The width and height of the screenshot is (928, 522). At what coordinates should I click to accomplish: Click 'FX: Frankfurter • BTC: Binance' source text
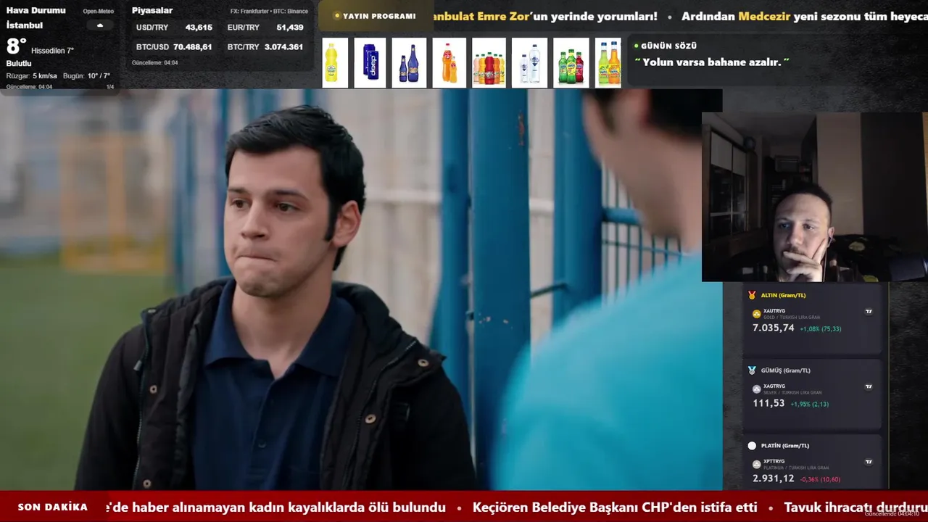click(269, 12)
